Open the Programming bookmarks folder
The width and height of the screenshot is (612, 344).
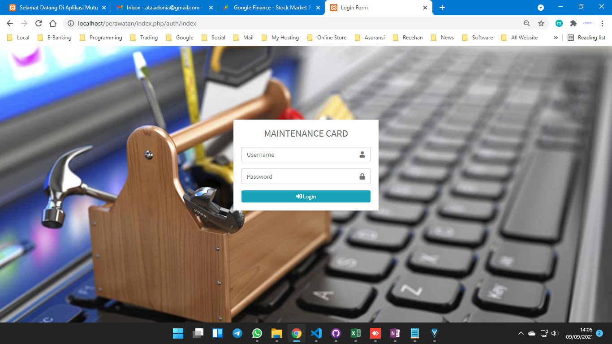coord(101,38)
